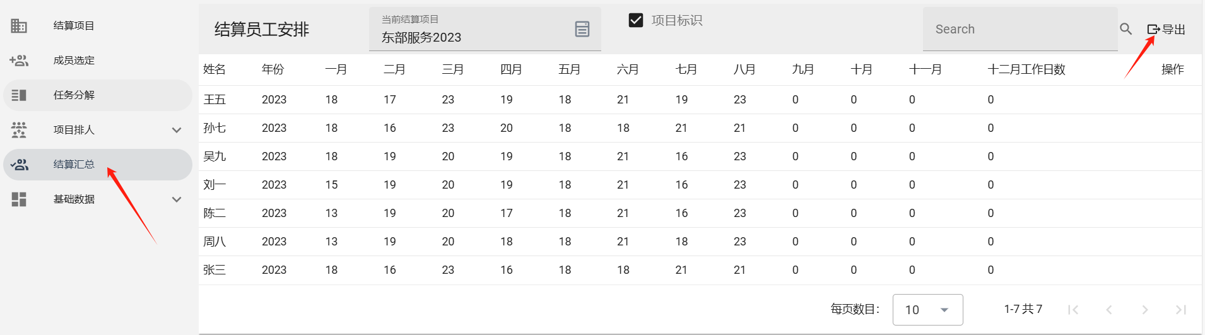The width and height of the screenshot is (1205, 335).
Task: Click the 任务分解 list icon
Action: pos(19,95)
